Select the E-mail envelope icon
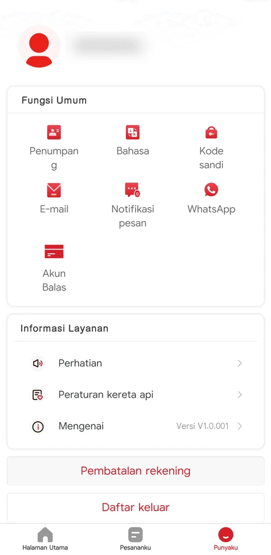This screenshot has width=271, height=555. 54,190
